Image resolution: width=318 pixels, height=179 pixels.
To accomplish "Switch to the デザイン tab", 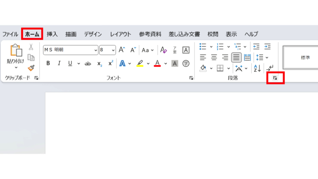I will pyautogui.click(x=93, y=34).
